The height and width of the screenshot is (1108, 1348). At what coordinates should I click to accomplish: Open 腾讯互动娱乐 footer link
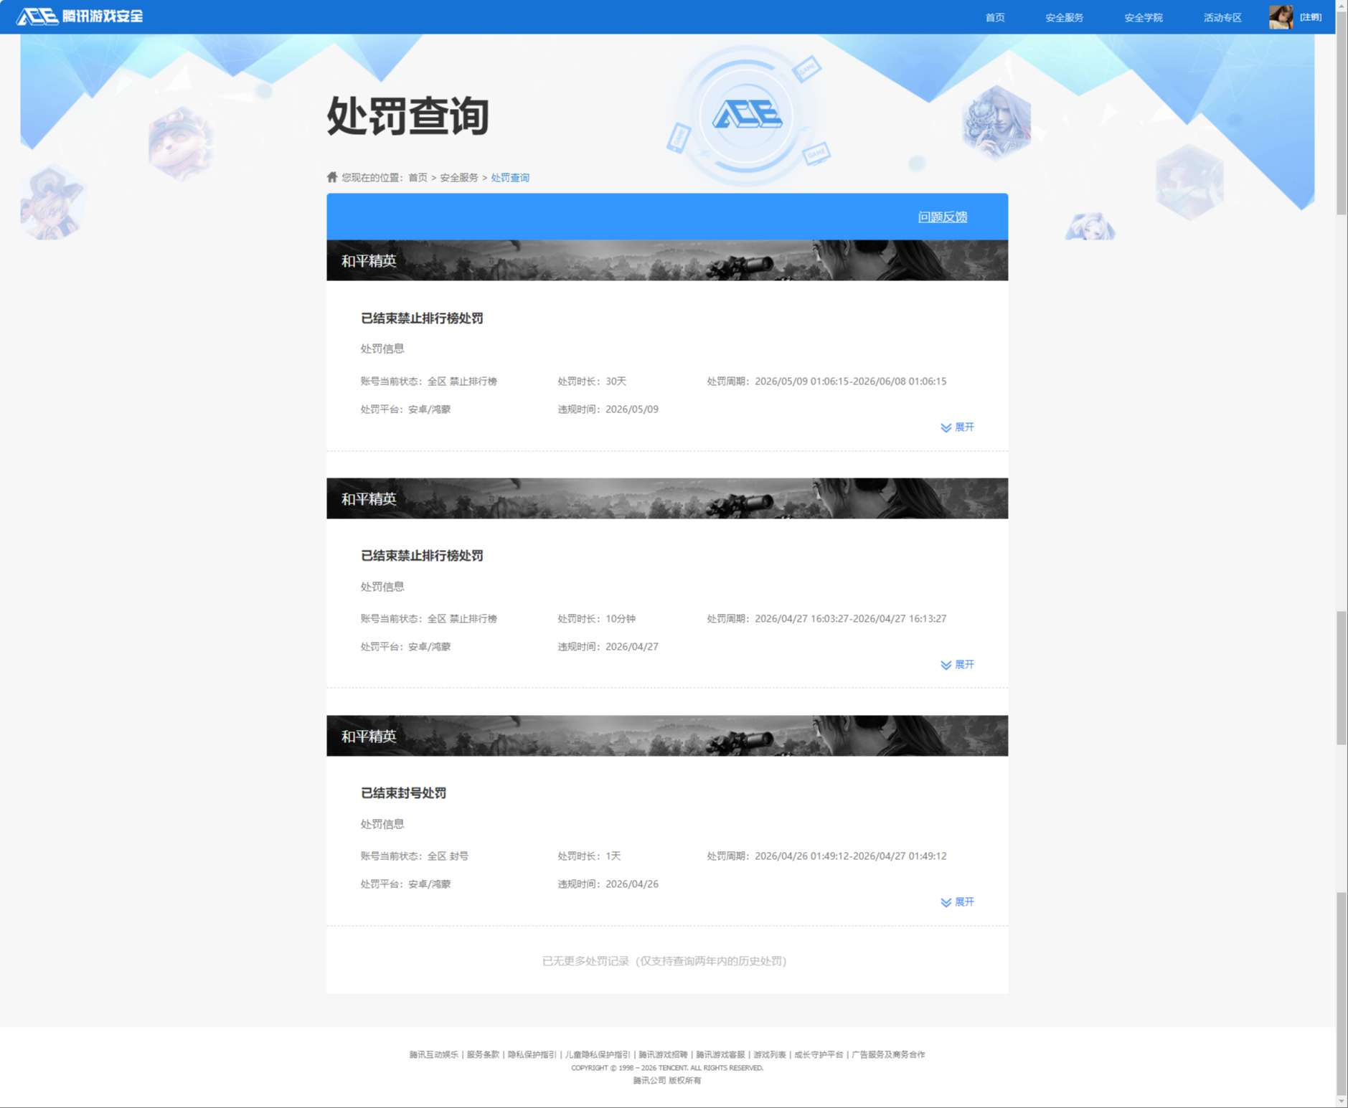[x=433, y=1055]
